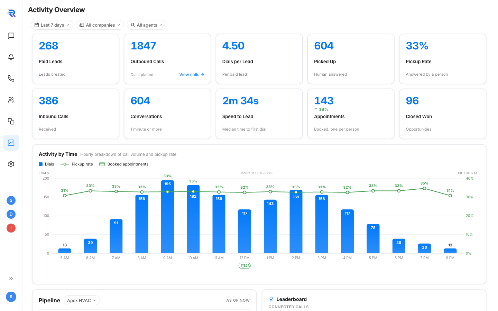This screenshot has width=498, height=311.
Task: Click the 5 PM bar showing 78 dials
Action: (373, 238)
